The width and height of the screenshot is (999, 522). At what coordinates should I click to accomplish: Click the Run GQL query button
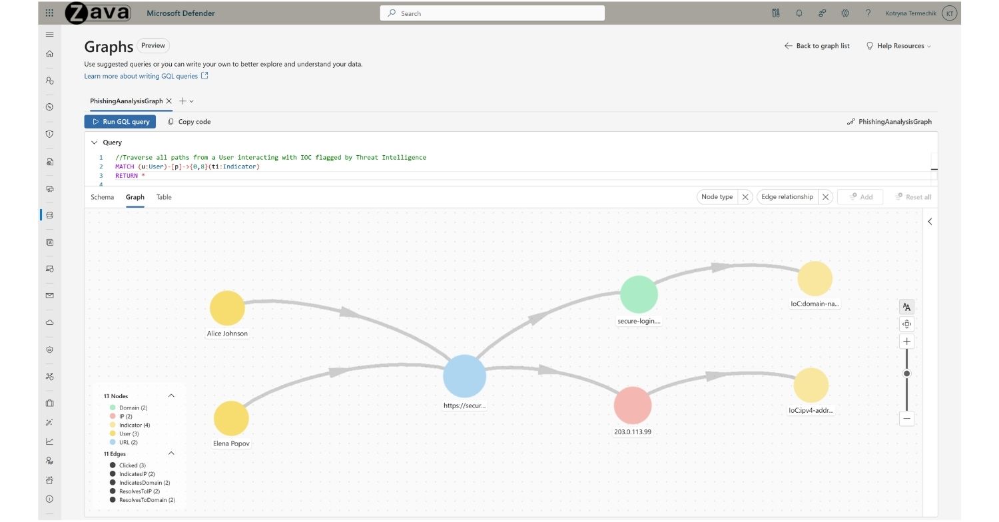pyautogui.click(x=120, y=122)
